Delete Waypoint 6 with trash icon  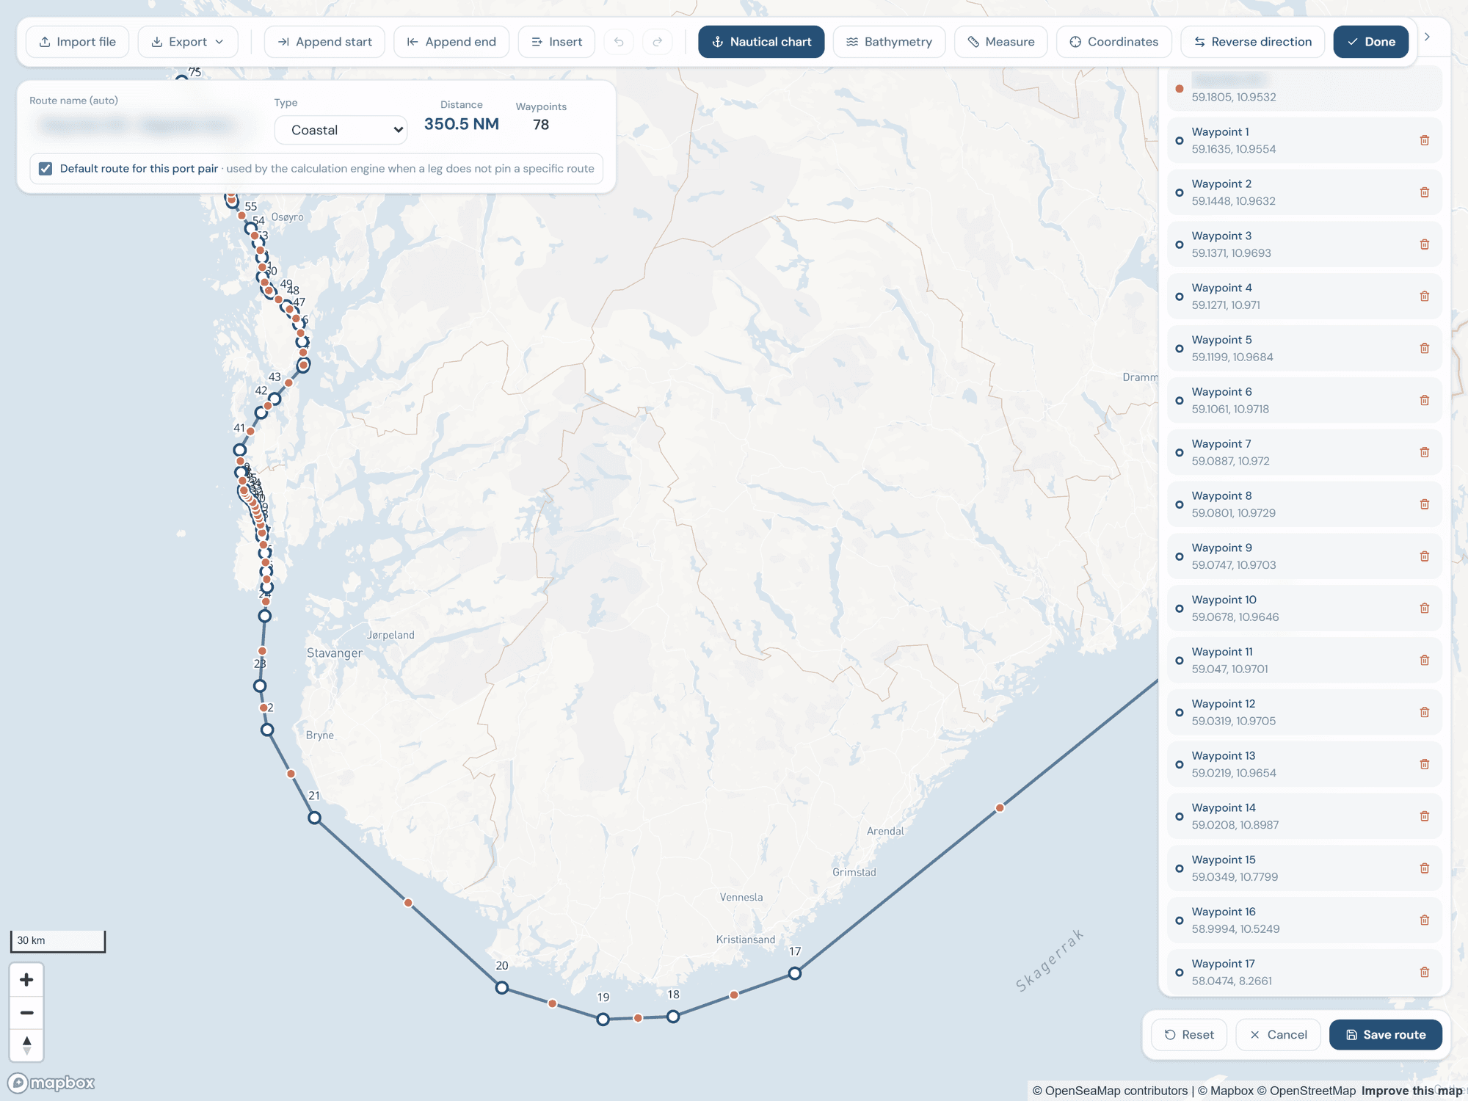[x=1424, y=400]
